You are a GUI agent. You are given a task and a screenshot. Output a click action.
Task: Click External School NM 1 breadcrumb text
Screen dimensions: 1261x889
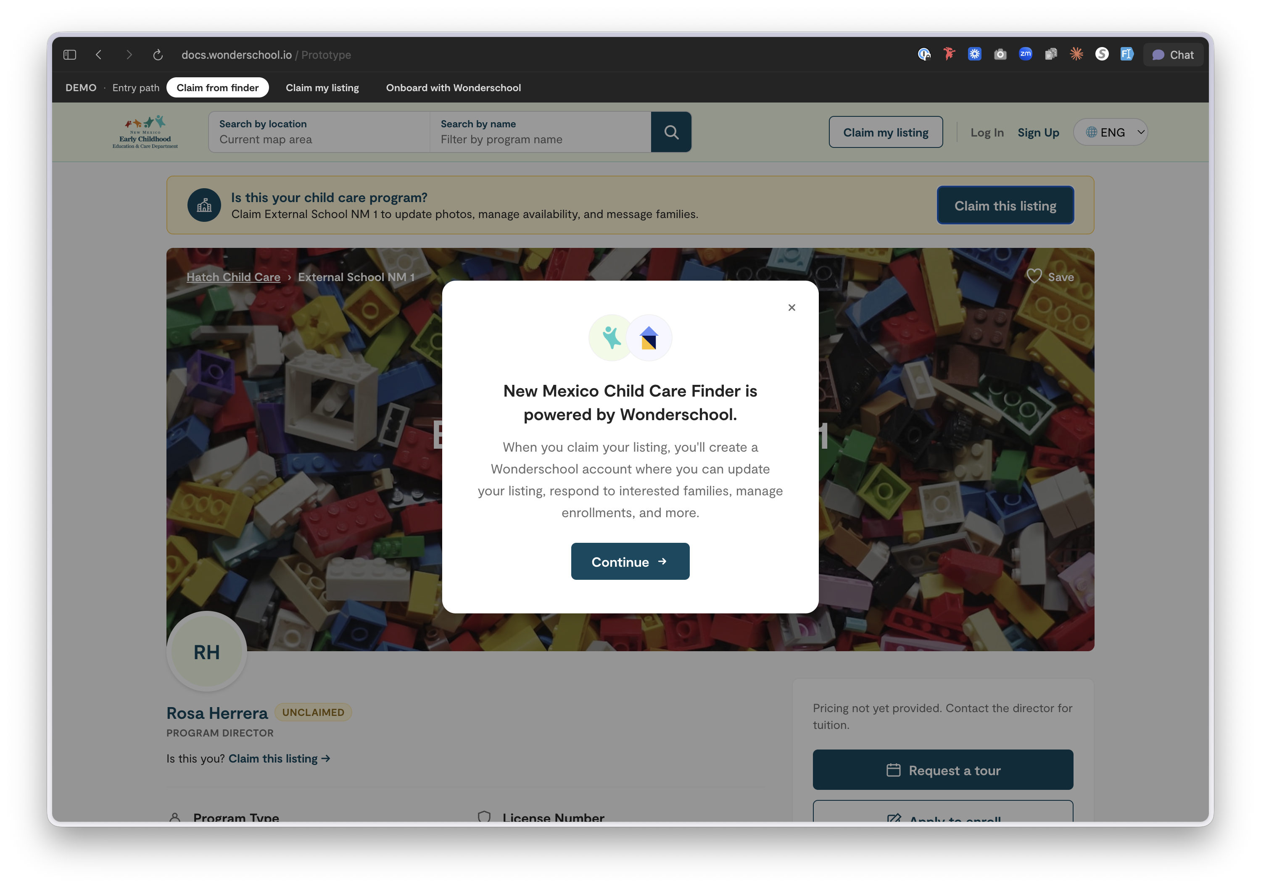pos(356,277)
